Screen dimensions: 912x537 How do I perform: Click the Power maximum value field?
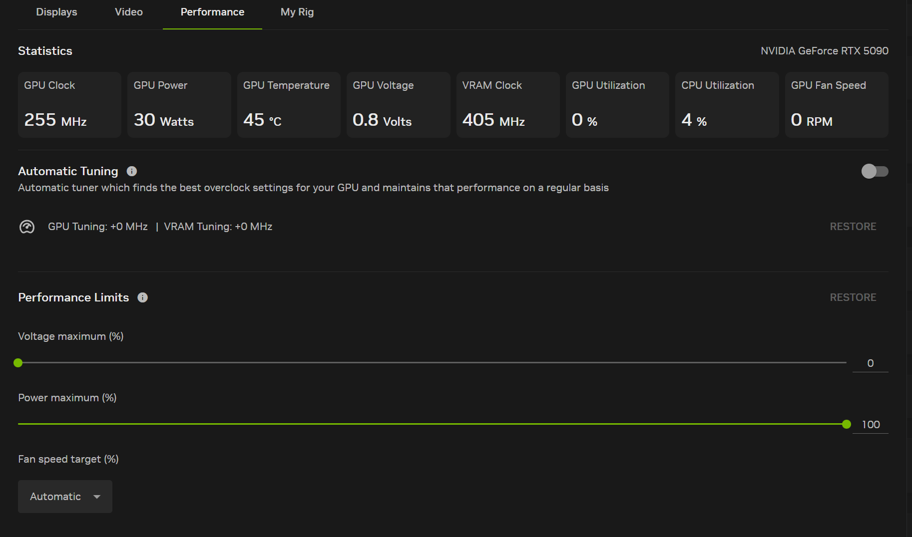(870, 425)
